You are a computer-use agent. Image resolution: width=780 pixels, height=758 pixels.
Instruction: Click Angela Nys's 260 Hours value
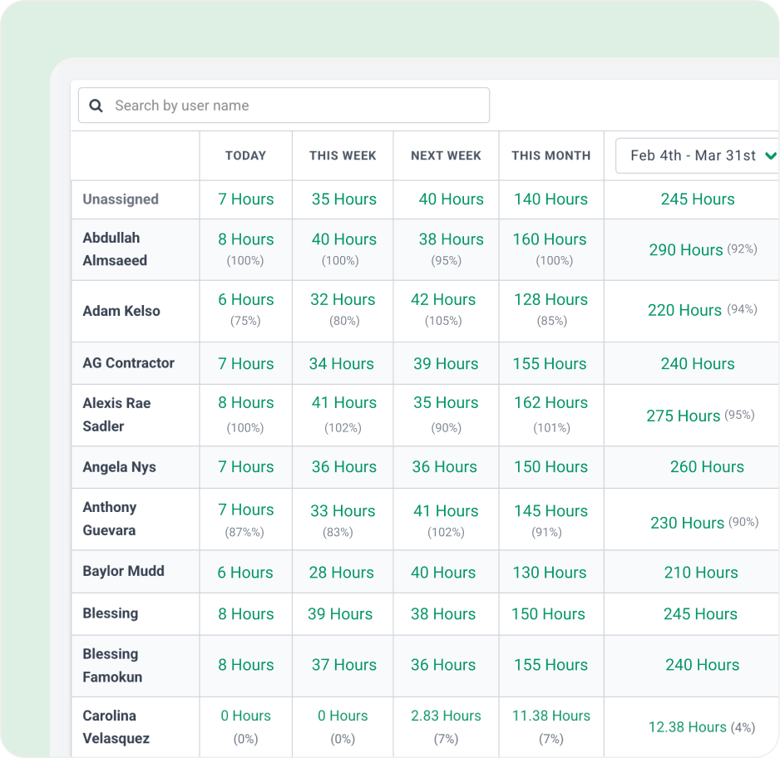[707, 467]
